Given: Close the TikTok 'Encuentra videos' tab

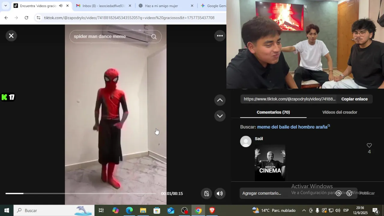Looking at the screenshot, I should click(67, 6).
